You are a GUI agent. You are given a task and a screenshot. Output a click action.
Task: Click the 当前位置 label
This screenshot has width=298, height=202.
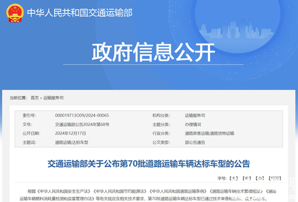(18, 98)
